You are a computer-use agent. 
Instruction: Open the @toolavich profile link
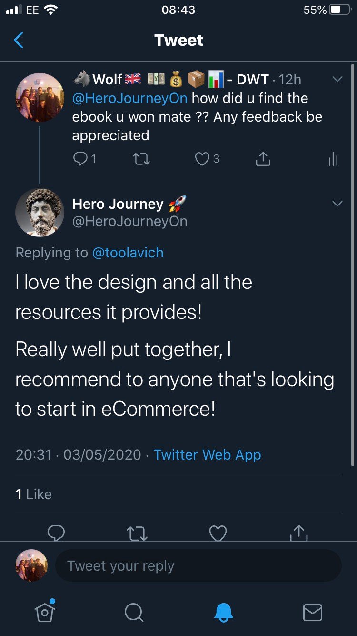coord(128,252)
